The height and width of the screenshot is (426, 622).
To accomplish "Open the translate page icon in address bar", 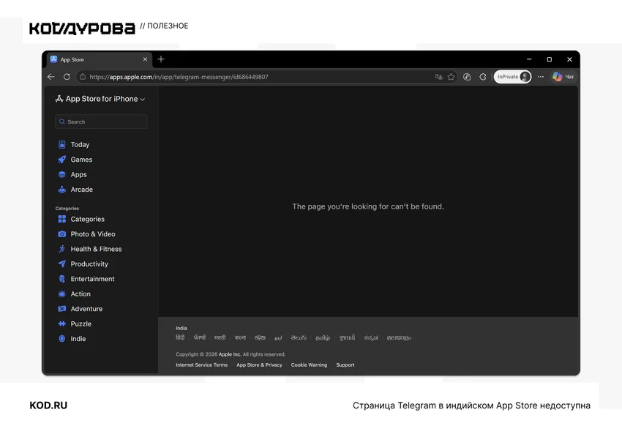I will [x=438, y=77].
